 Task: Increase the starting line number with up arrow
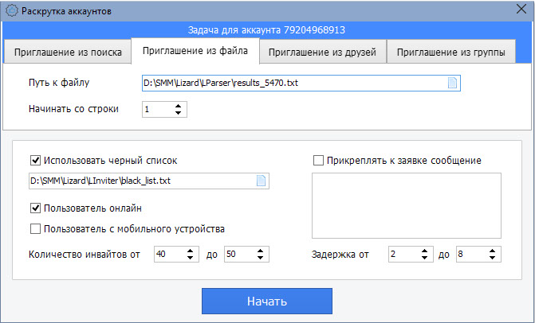coord(178,106)
